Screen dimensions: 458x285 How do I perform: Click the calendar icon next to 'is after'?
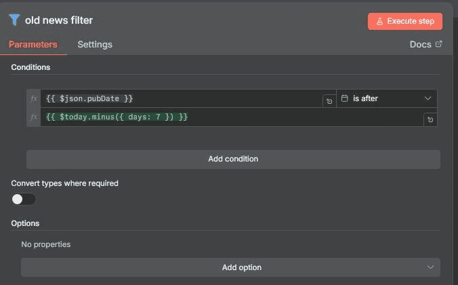pos(344,98)
